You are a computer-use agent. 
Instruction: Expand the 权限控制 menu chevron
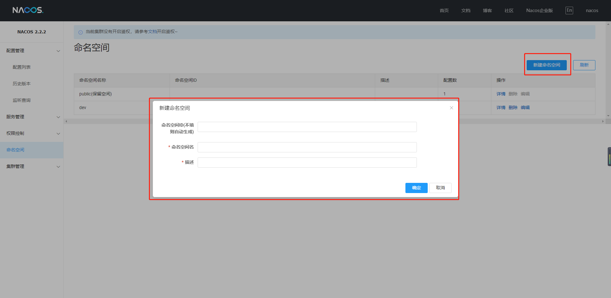[58, 134]
